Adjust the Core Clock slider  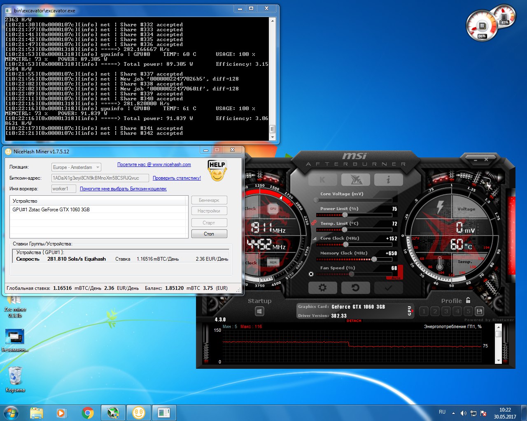click(354, 245)
